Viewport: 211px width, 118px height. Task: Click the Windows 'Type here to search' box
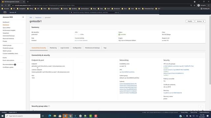click(23, 116)
